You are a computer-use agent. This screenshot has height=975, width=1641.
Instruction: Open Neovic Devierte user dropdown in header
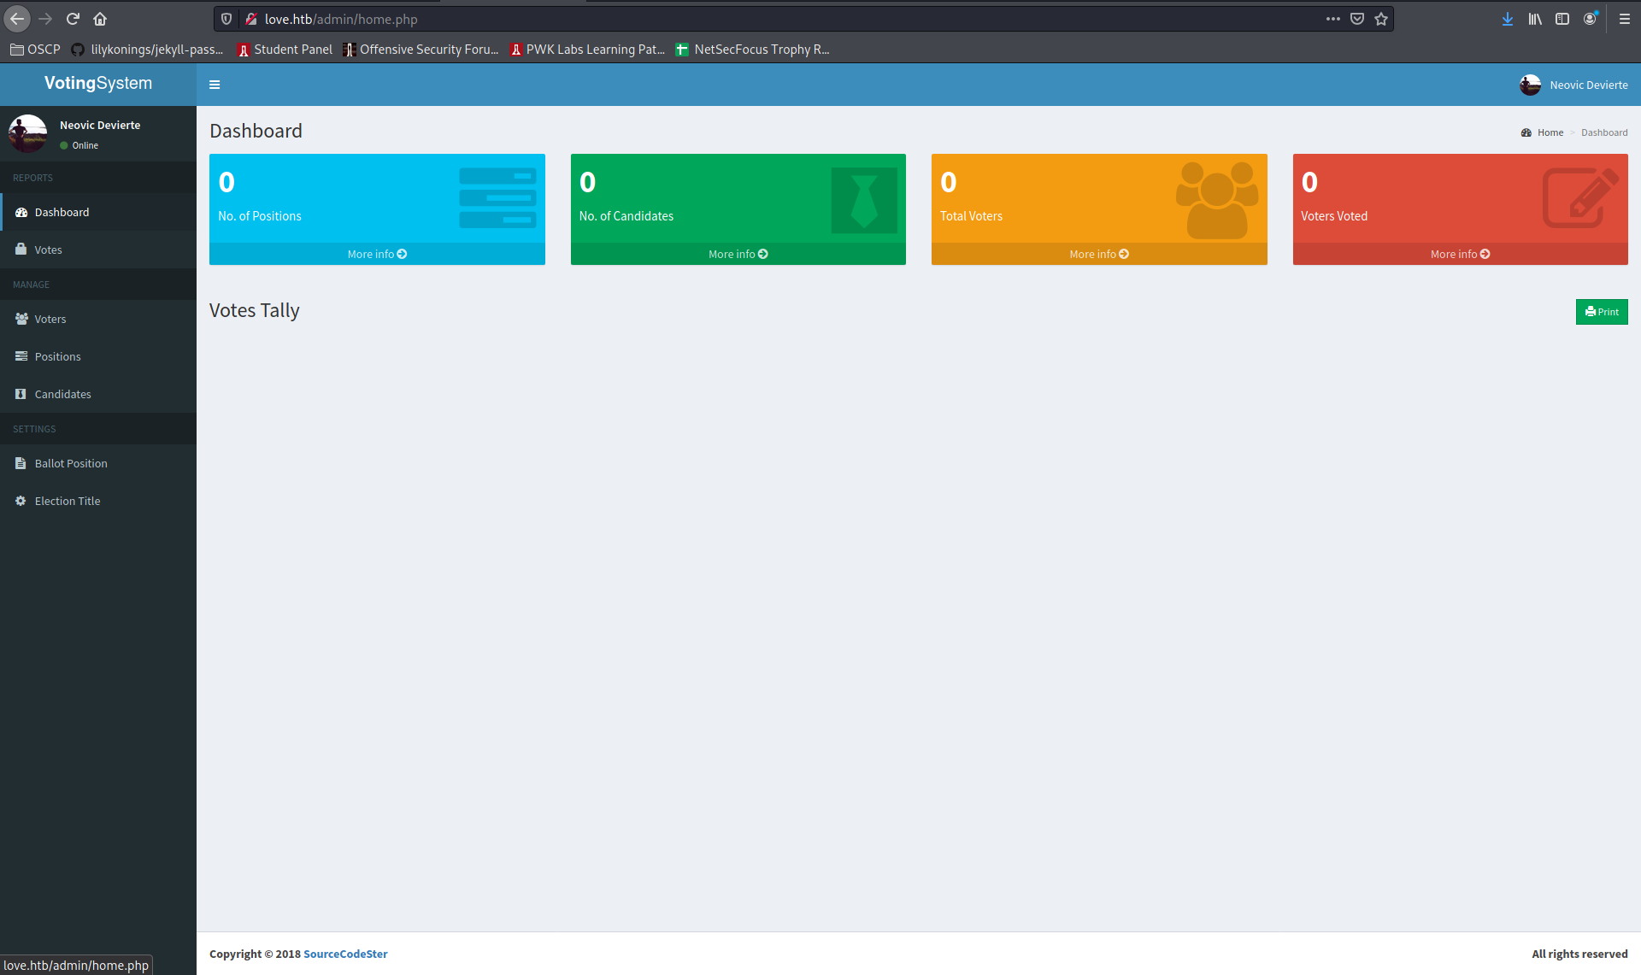[1574, 85]
